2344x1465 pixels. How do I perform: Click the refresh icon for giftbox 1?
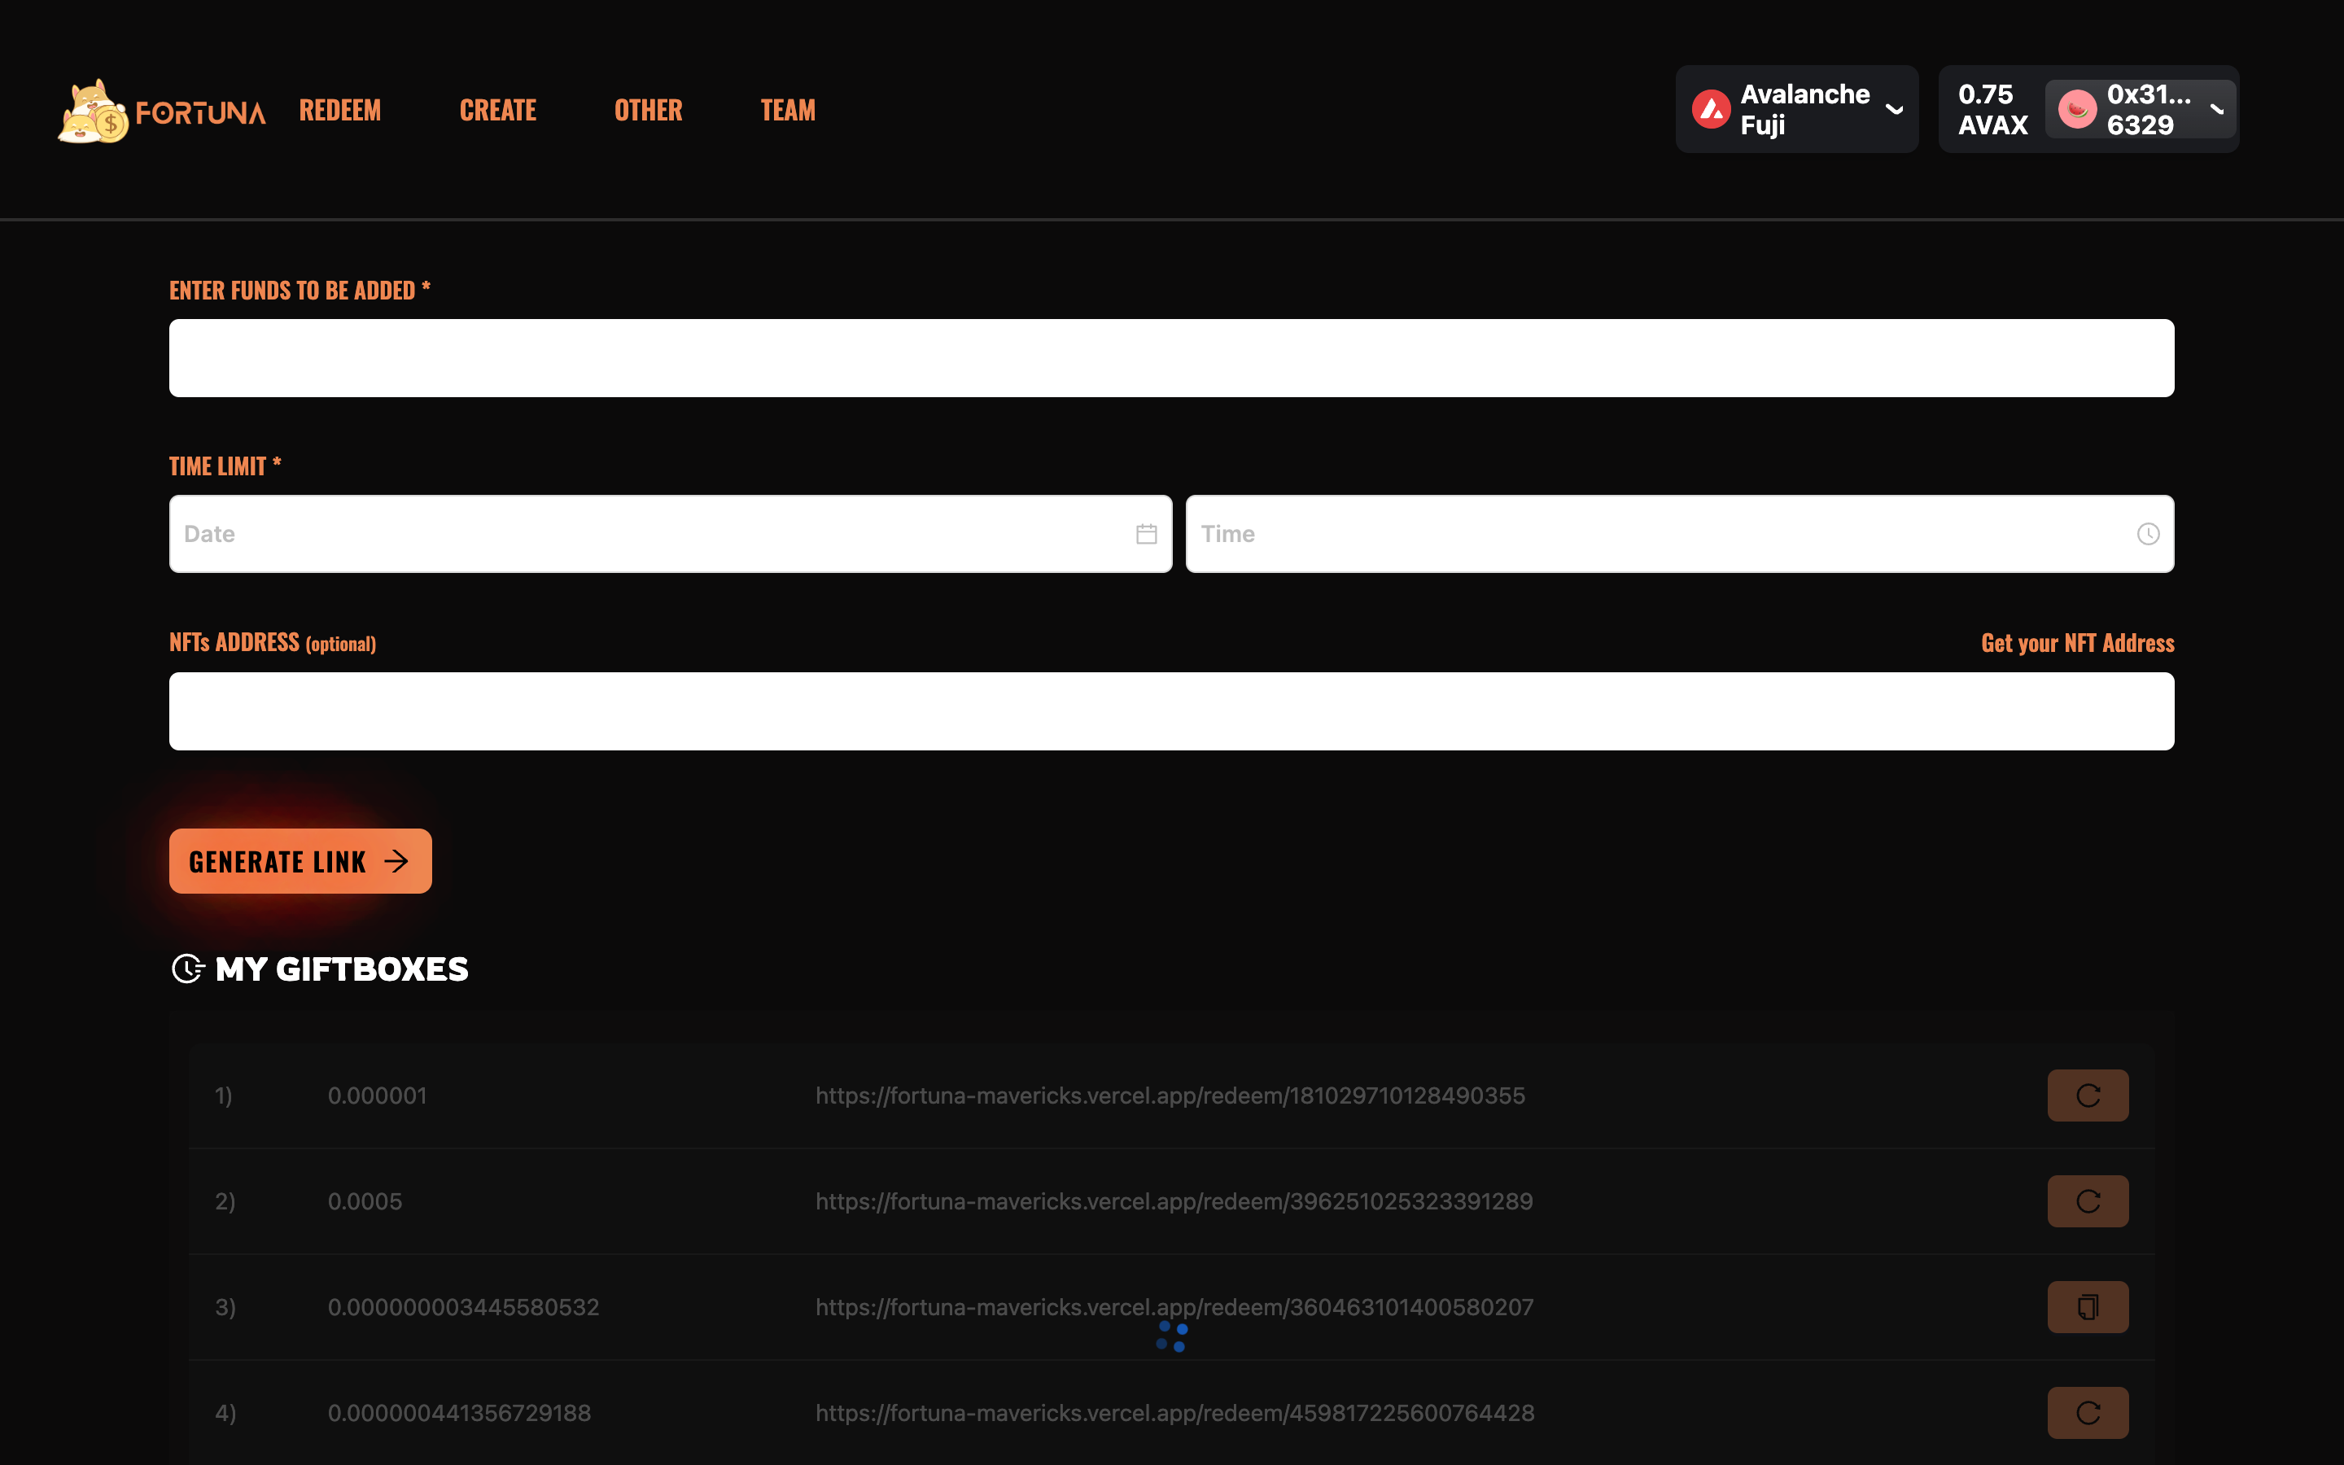[2088, 1095]
